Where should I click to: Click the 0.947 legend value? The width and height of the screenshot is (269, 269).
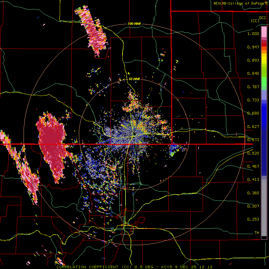click(x=253, y=47)
